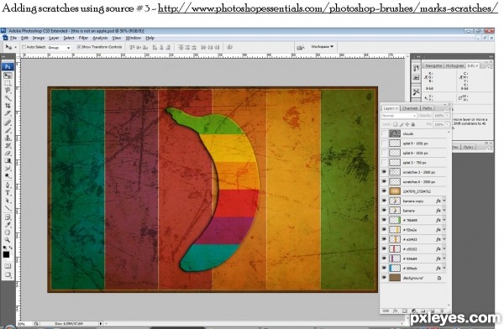504x329 pixels.
Task: Select the Hand tool
Action: (8, 232)
